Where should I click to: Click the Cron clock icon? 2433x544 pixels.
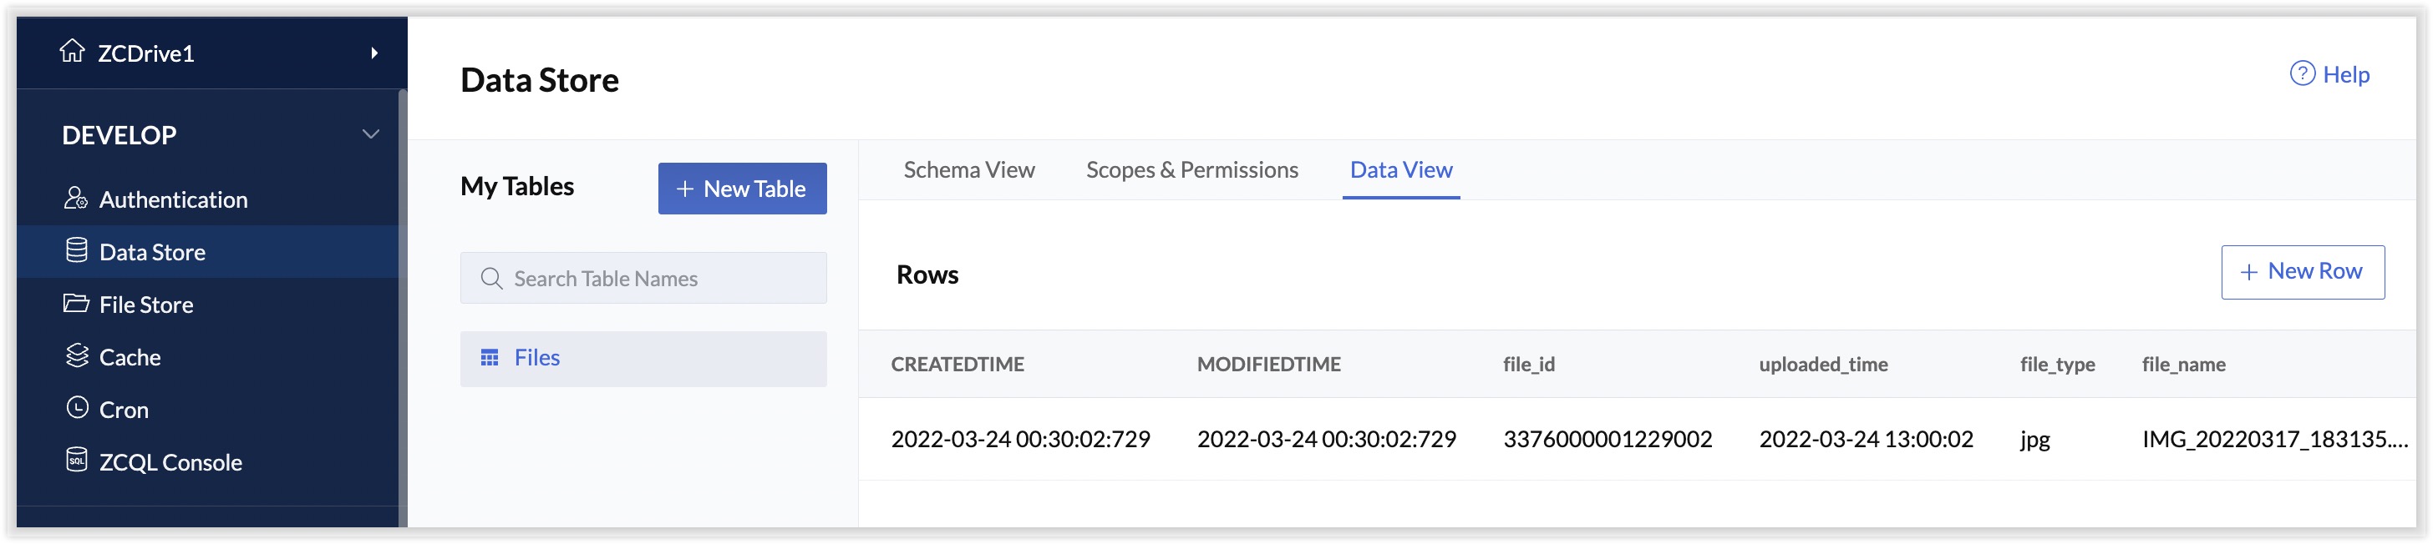click(x=77, y=408)
